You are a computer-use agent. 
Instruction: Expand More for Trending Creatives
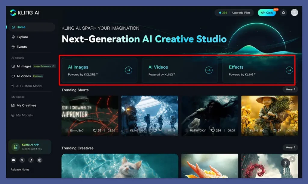289,147
